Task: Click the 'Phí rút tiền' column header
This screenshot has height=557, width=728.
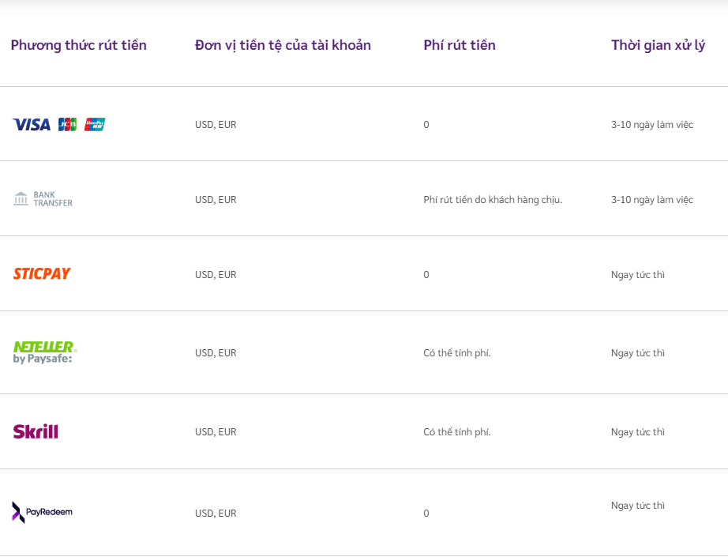Action: 460,45
